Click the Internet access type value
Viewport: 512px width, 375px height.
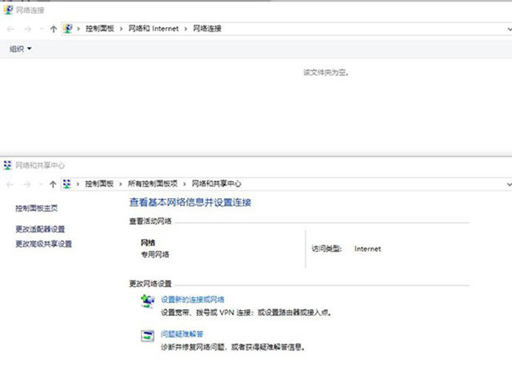[368, 249]
